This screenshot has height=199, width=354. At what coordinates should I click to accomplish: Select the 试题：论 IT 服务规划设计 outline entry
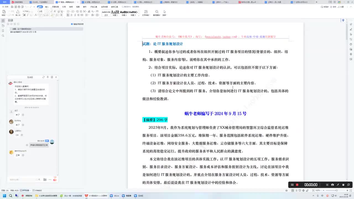point(46,29)
